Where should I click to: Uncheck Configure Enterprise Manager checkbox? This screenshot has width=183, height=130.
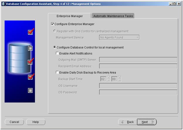tap(52, 24)
